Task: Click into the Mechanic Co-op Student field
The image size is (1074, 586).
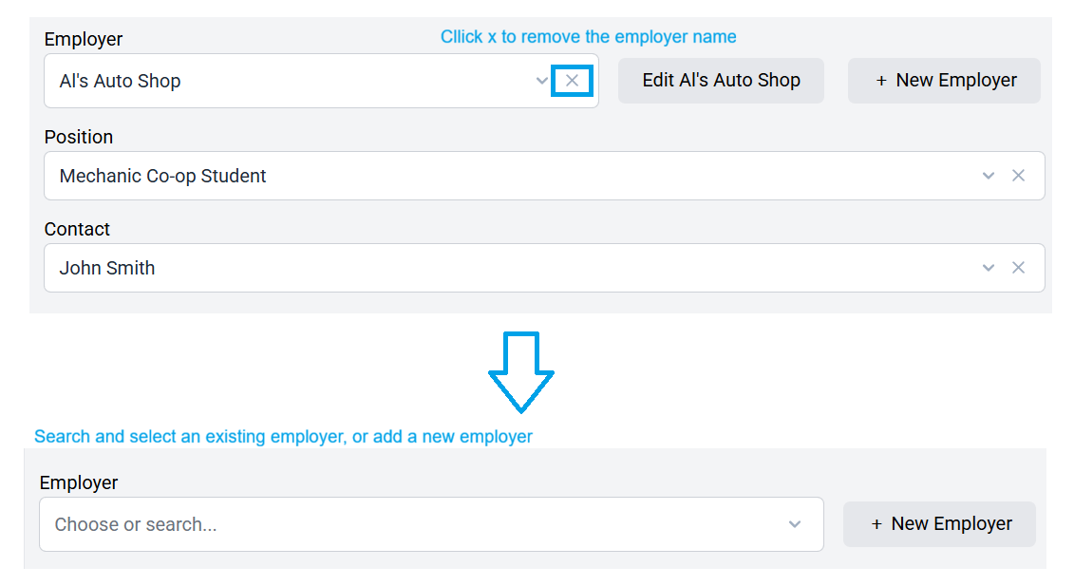Action: click(x=544, y=176)
